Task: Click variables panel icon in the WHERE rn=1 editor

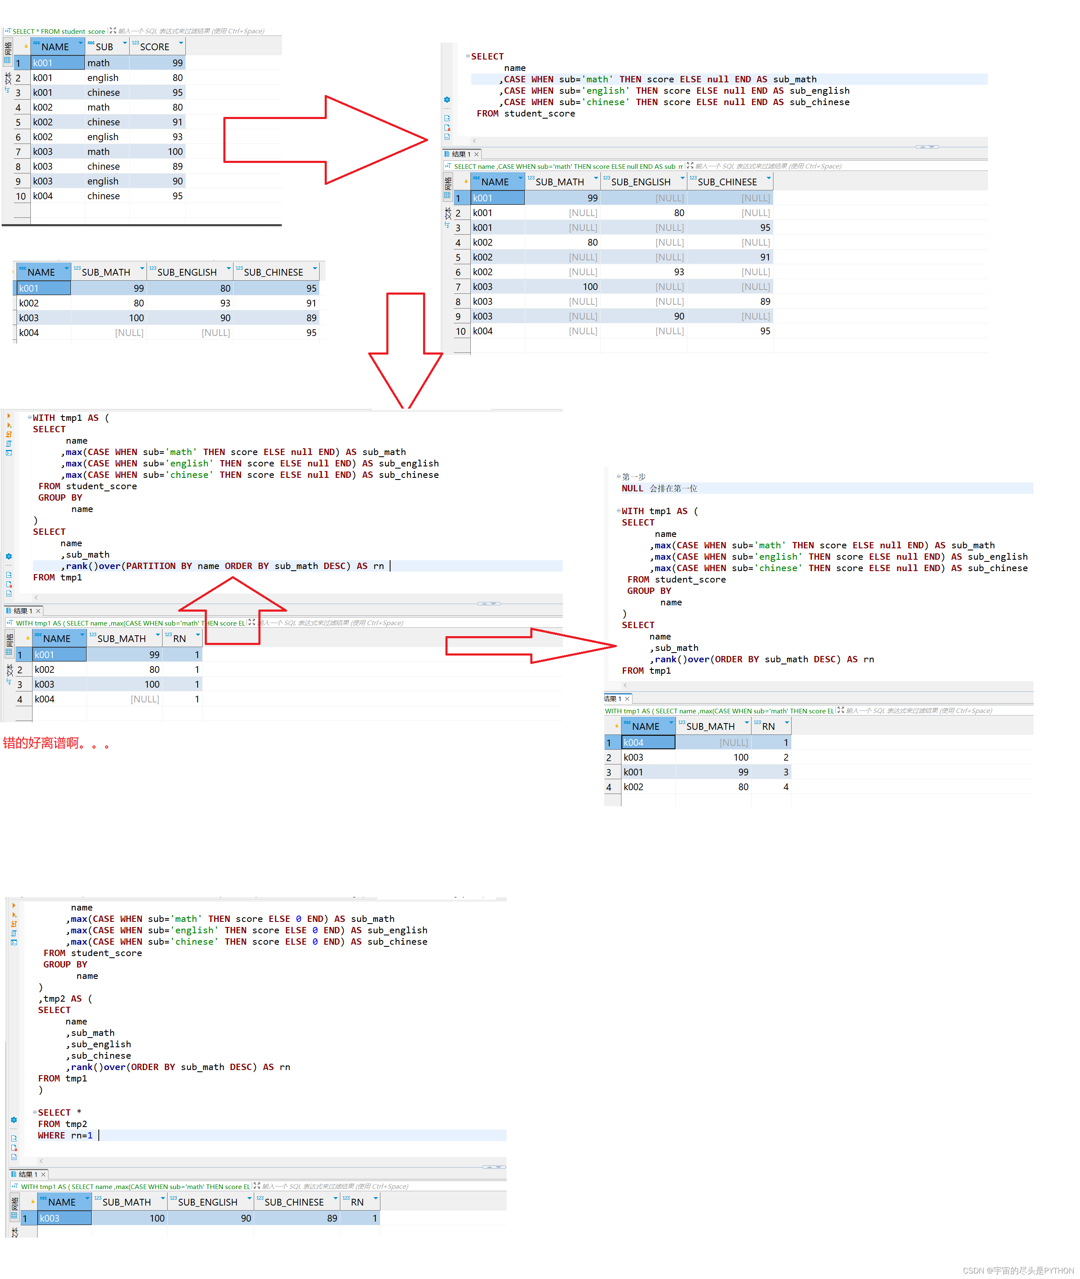Action: [14, 1157]
